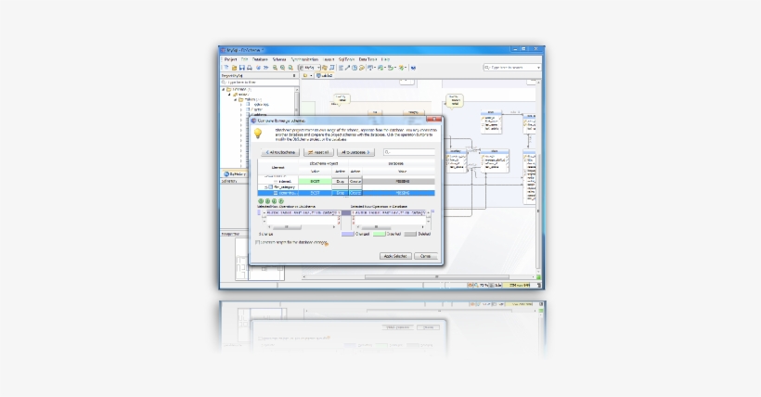761x397 pixels.
Task: Click the first magnifier zoom icon in toolbar
Action: [x=275, y=68]
